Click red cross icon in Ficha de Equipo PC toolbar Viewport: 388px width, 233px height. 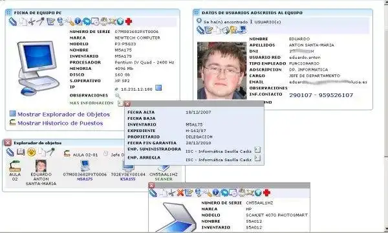(x=129, y=22)
